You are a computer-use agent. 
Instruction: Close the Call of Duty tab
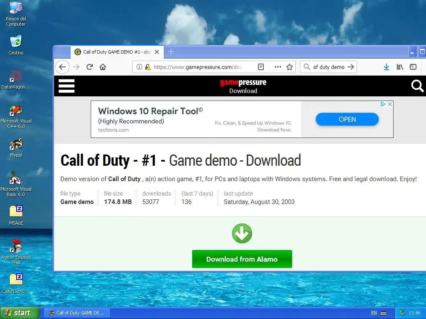(157, 52)
